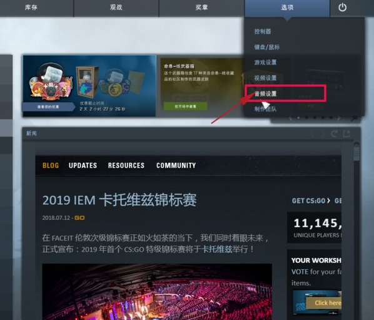Choose 视频设置 from options menu
Image resolution: width=374 pixels, height=320 pixels.
[265, 78]
